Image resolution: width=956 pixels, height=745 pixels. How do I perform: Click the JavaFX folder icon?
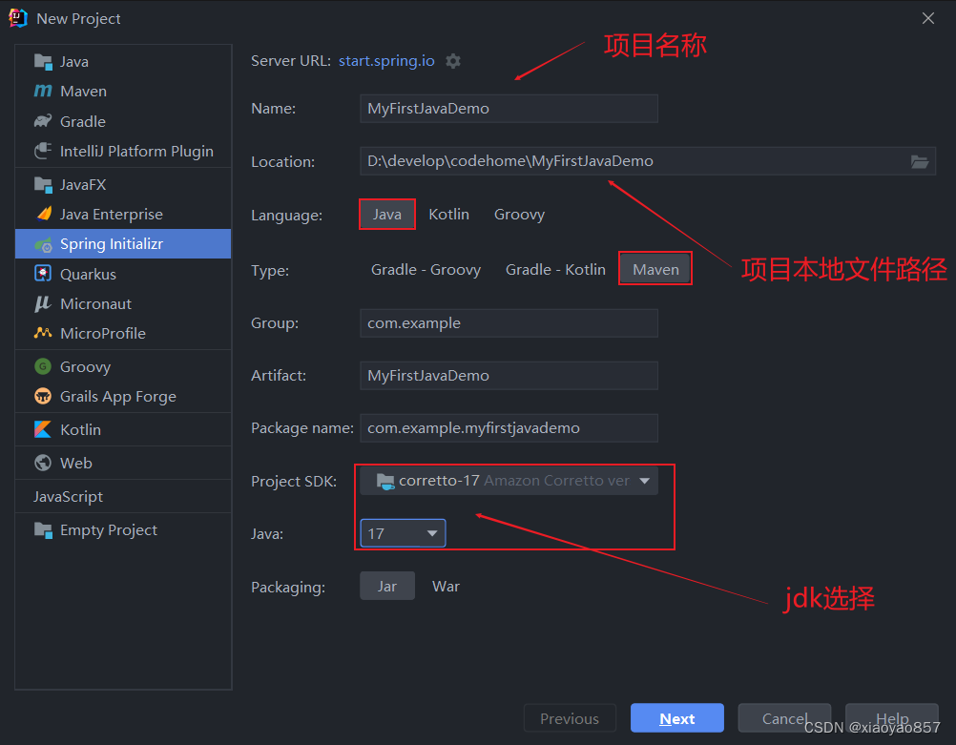point(43,185)
